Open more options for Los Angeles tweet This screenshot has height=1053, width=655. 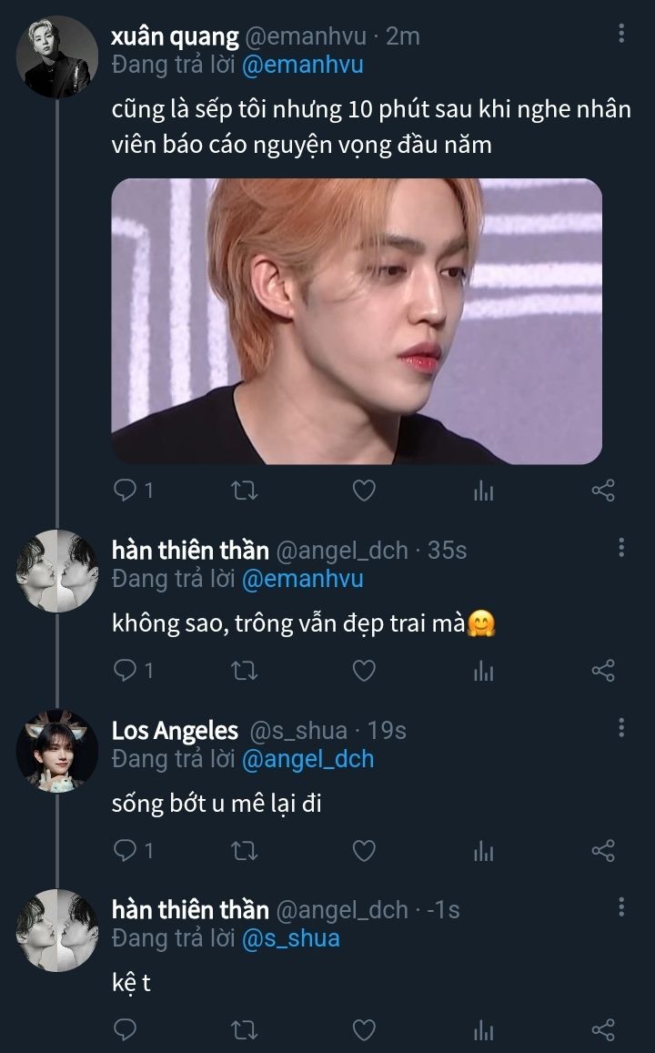point(621,727)
